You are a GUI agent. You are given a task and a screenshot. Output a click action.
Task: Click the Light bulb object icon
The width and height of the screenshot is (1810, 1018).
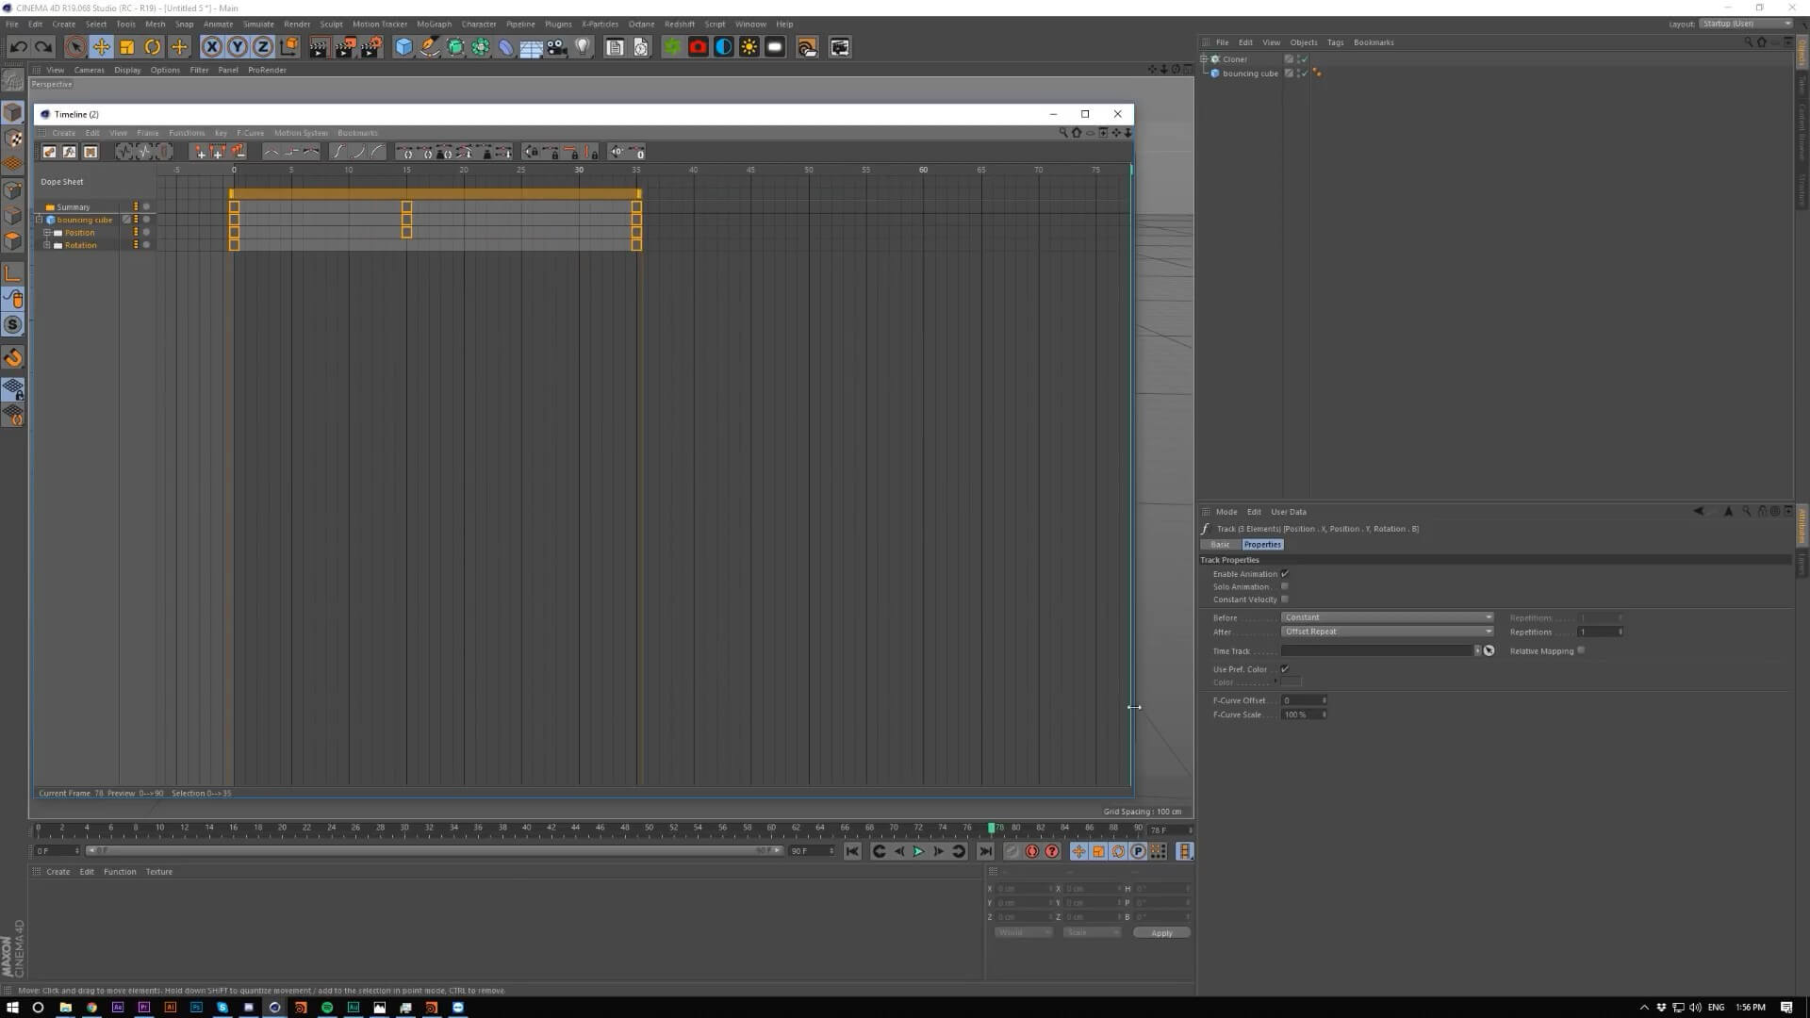pyautogui.click(x=583, y=47)
